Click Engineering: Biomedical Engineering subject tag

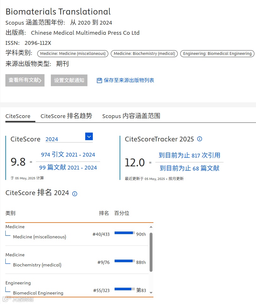pos(217,54)
